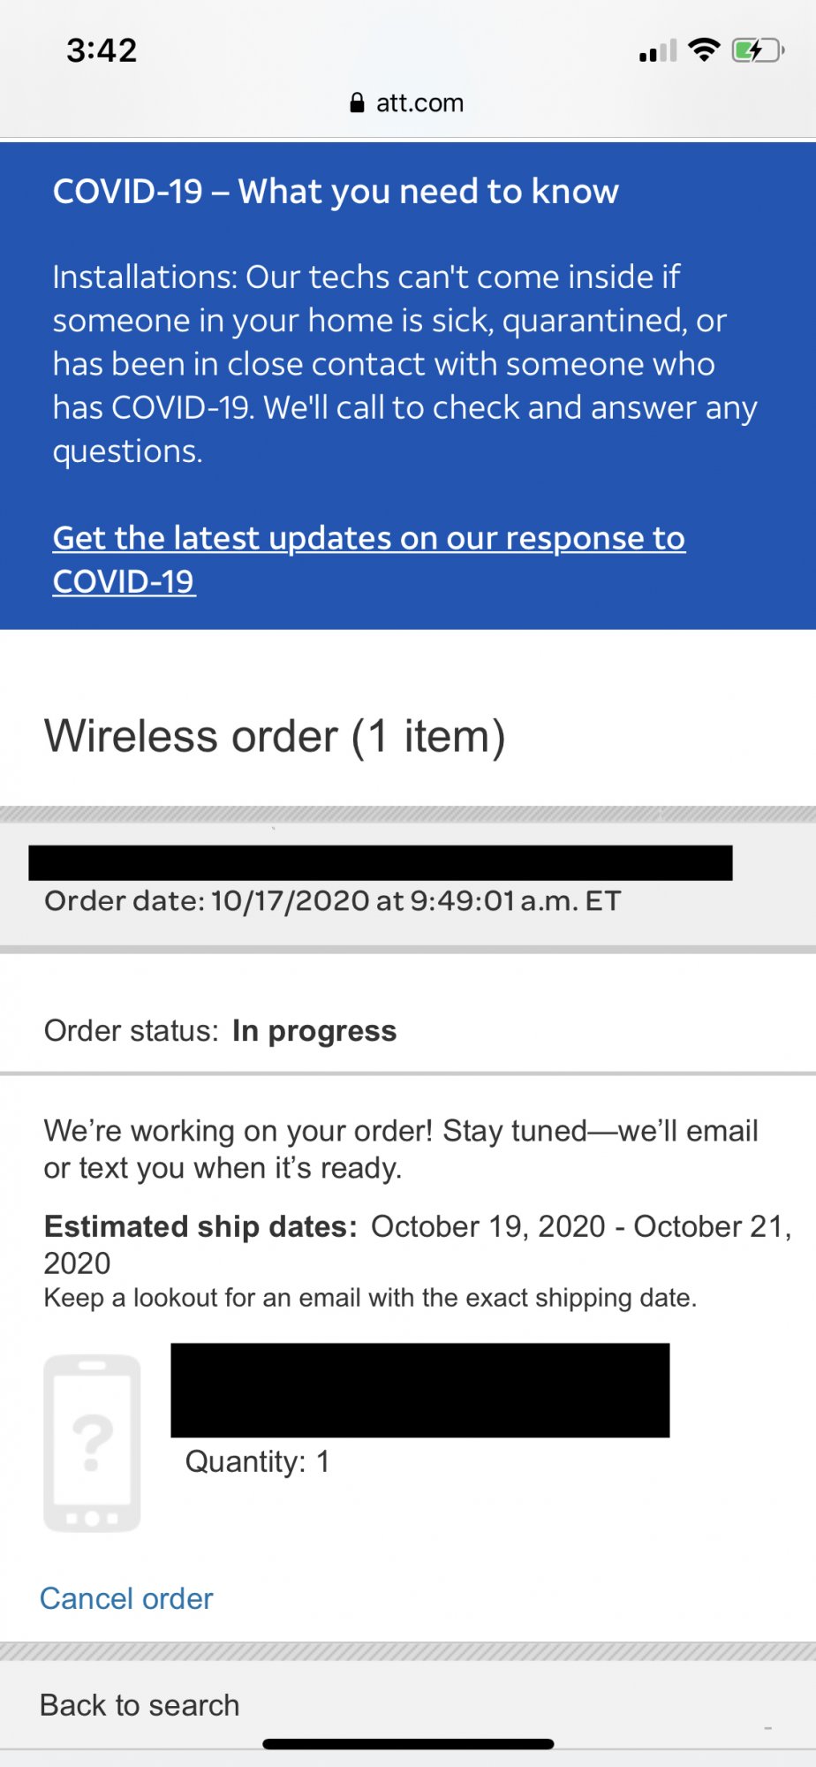The width and height of the screenshot is (816, 1767).
Task: Tap the battery charging icon
Action: 758,50
